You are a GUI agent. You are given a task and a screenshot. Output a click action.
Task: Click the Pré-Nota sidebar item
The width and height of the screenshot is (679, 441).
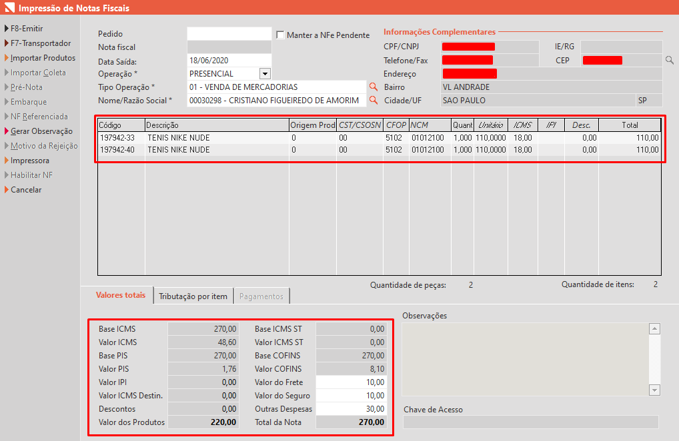coord(27,87)
